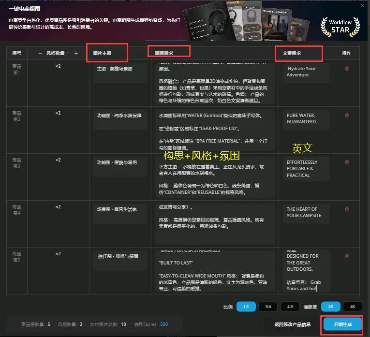Click the 商品图4 requirement text about 复古插画风格
This screenshot has width=370, height=337.
[x=211, y=223]
